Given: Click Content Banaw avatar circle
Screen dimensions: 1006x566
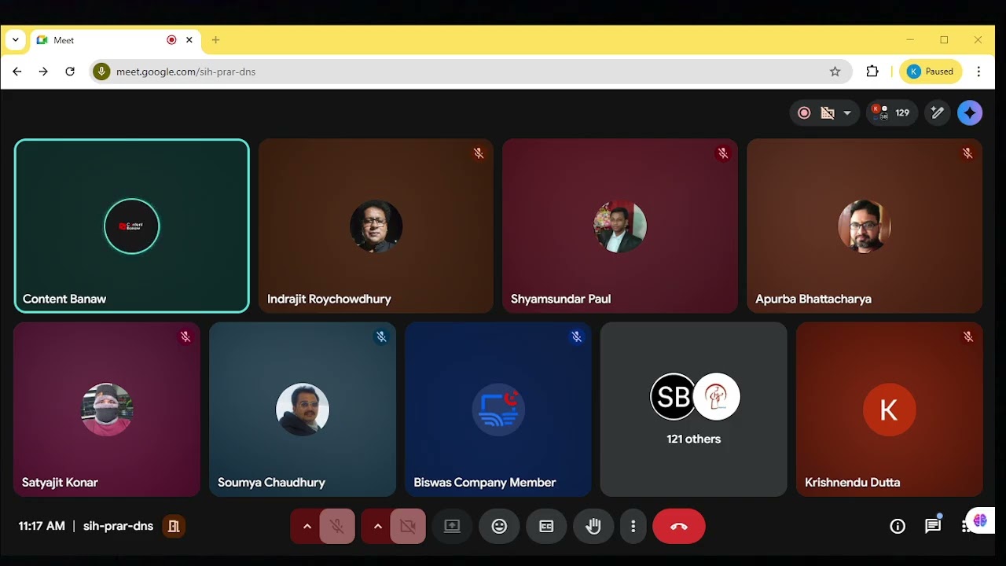Looking at the screenshot, I should pyautogui.click(x=132, y=226).
